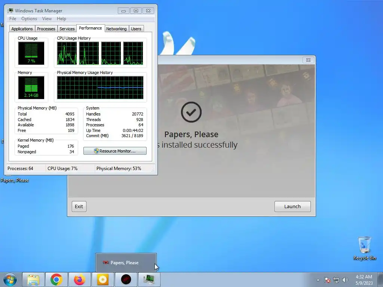Switch to the Networking tab
Screen dimensions: 383x287
116,29
